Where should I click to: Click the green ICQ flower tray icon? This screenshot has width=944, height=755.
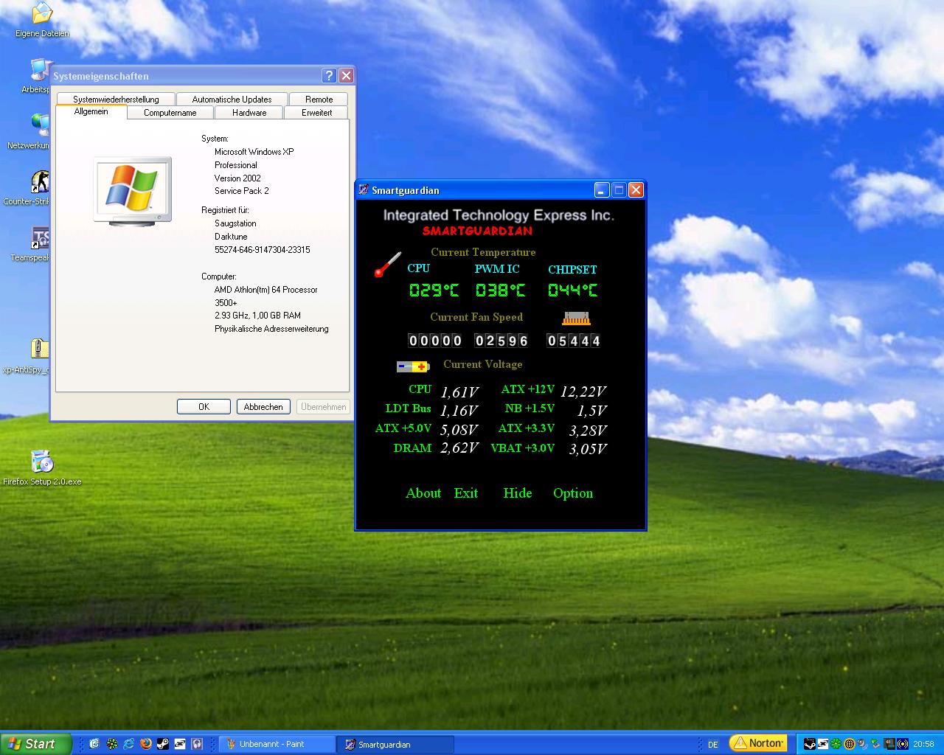point(836,744)
